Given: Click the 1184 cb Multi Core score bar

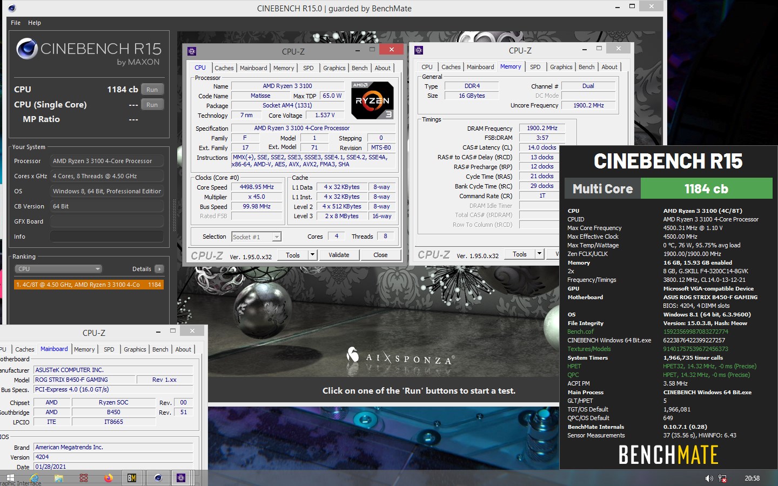Looking at the screenshot, I should click(707, 189).
